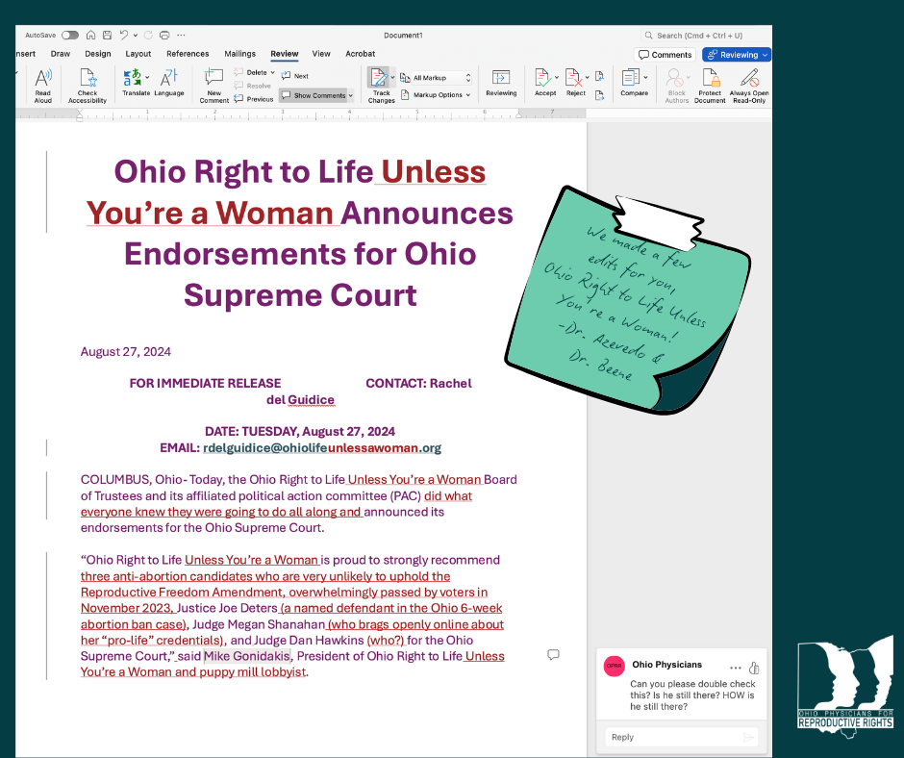Click the 'FOR IMMEDIATE RELEASE' text
The height and width of the screenshot is (758, 904).
click(x=205, y=384)
